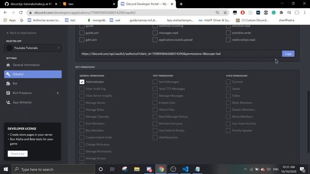Expand the Rich Presence submenu chevron
The image size is (310, 174).
pos(58,93)
